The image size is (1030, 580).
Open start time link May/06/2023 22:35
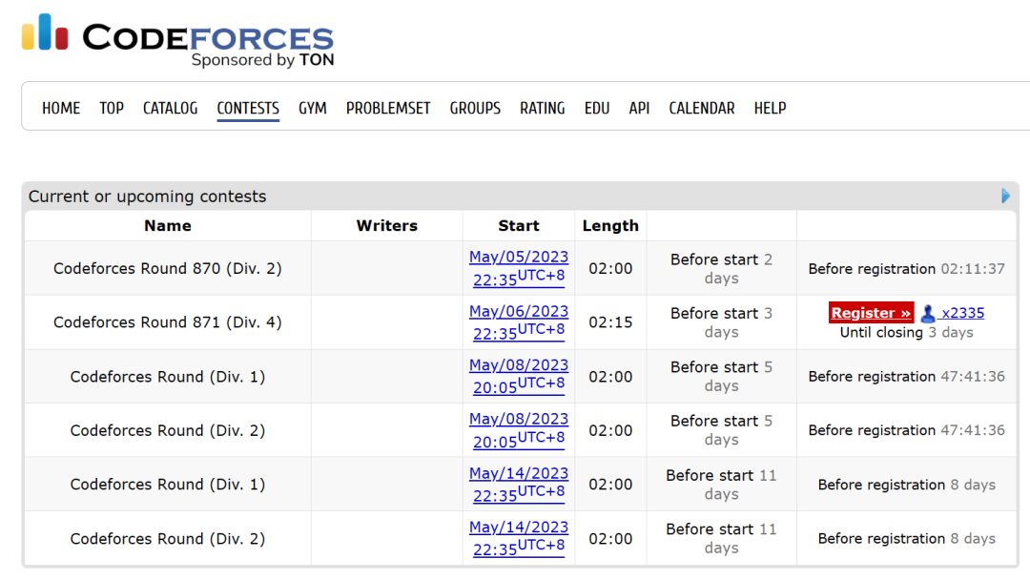[518, 321]
